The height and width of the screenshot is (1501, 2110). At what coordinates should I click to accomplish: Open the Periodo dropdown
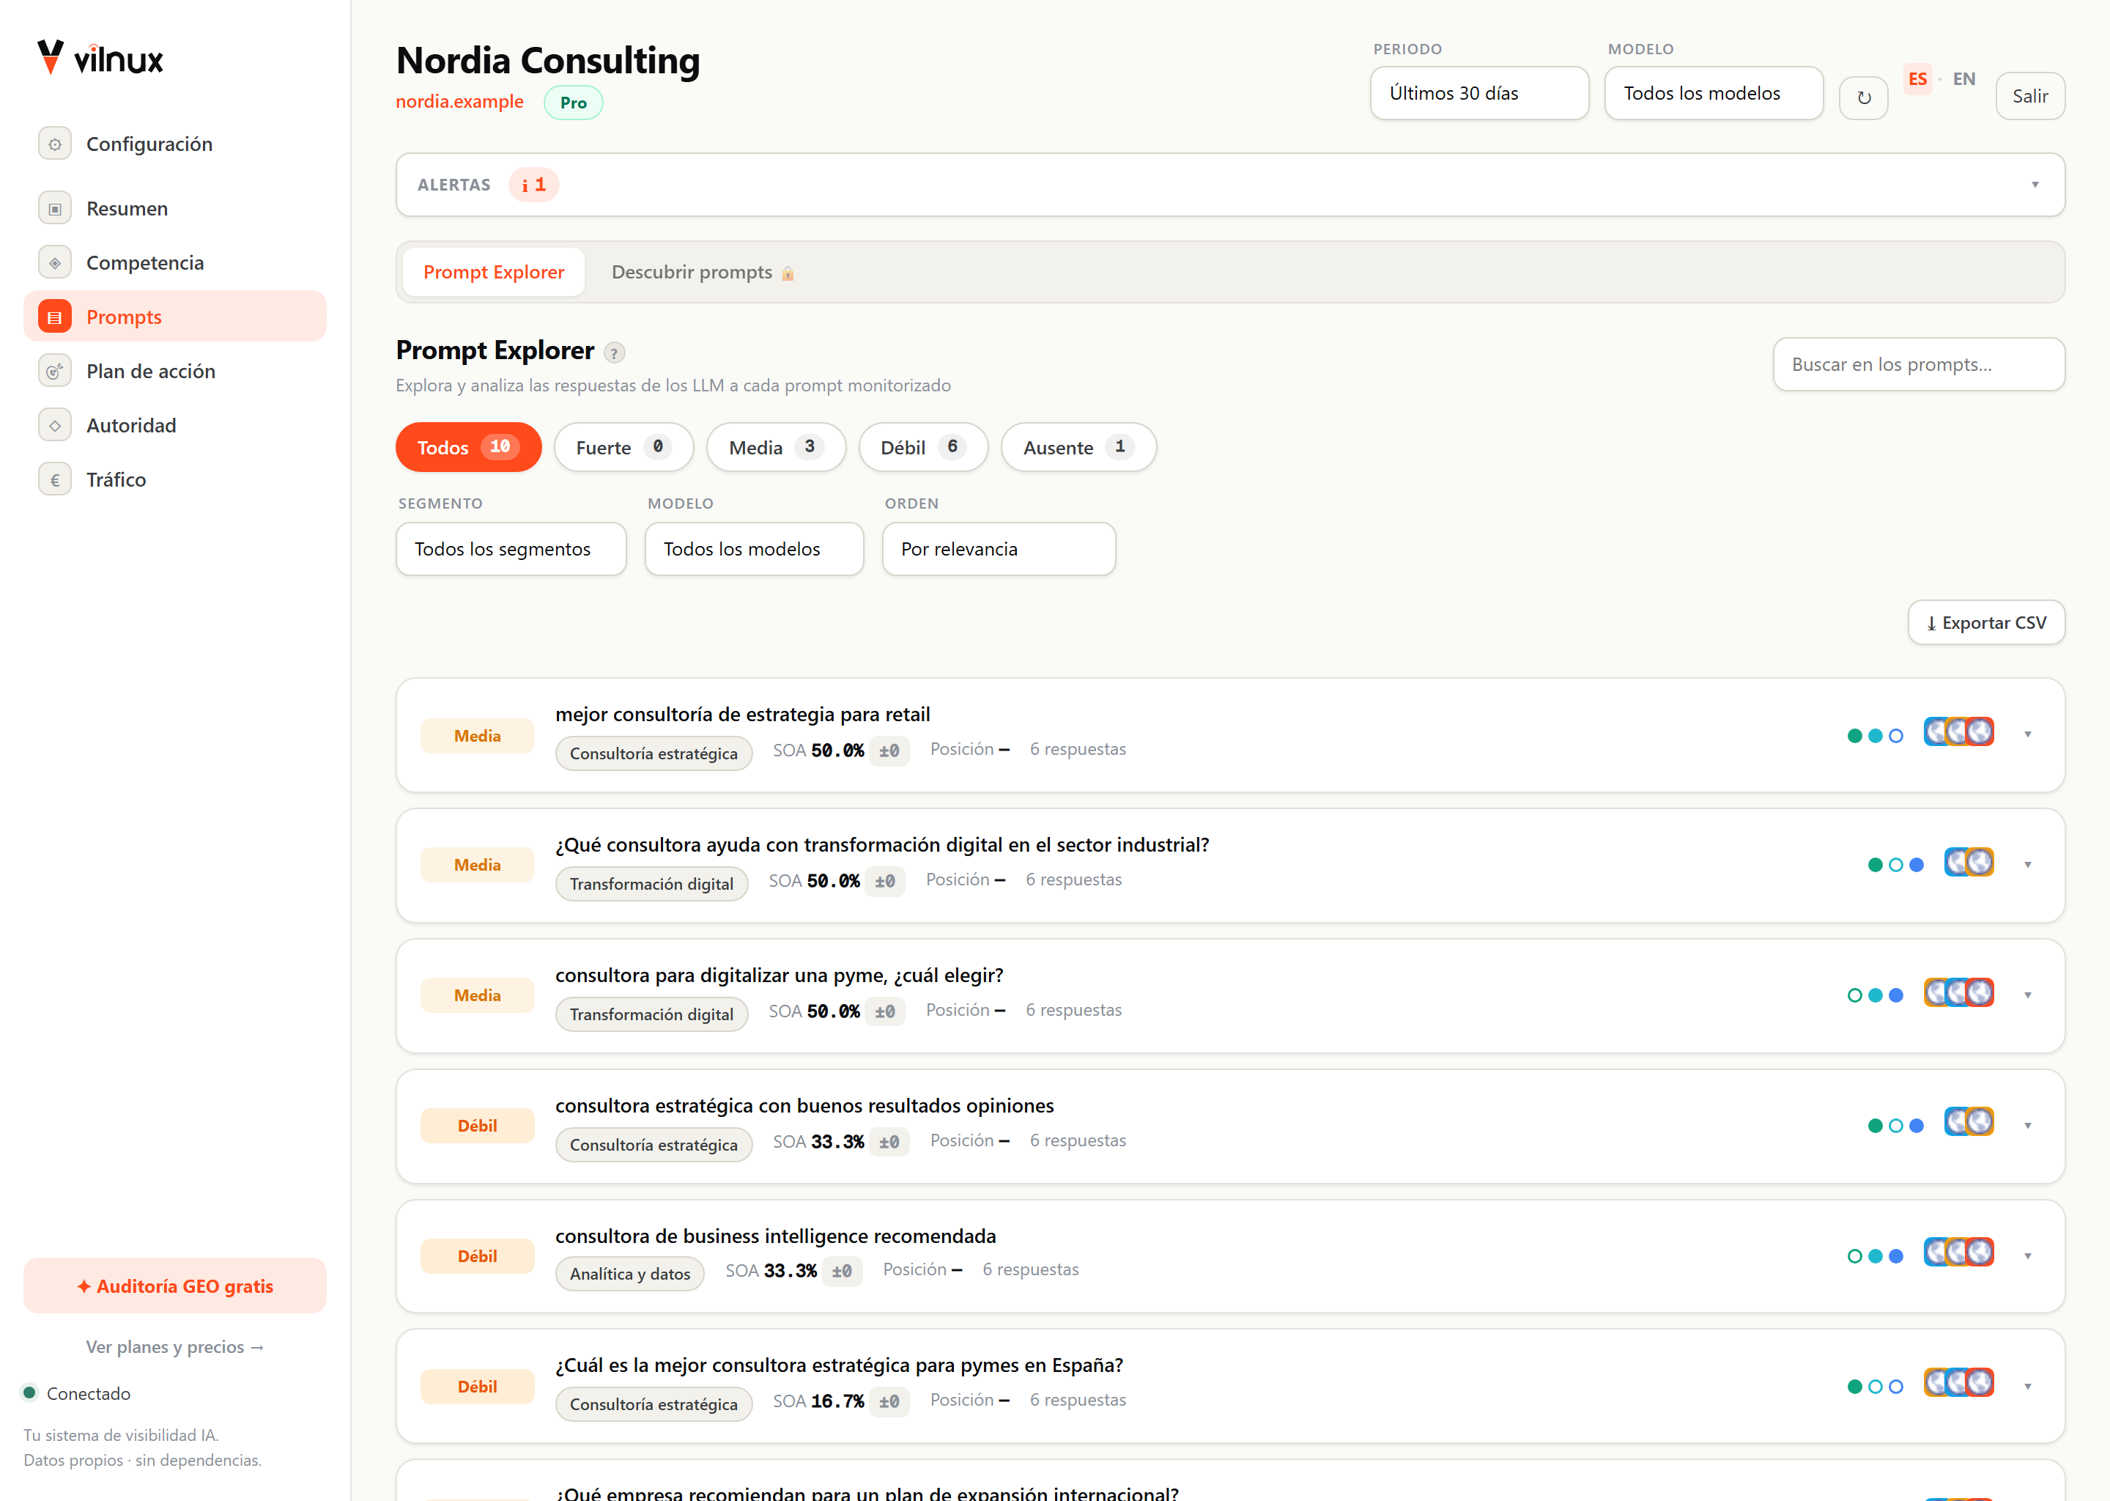point(1479,93)
